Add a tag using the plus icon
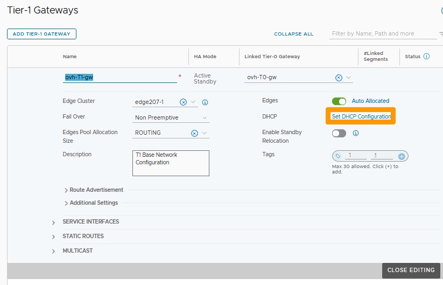Screen dimensions: 443x285 pyautogui.click(x=402, y=156)
